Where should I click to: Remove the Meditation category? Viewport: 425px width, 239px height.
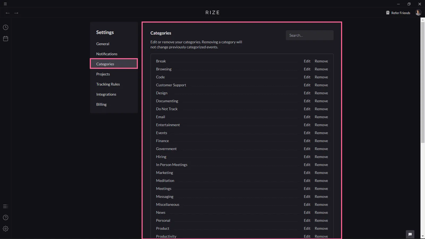tap(321, 181)
